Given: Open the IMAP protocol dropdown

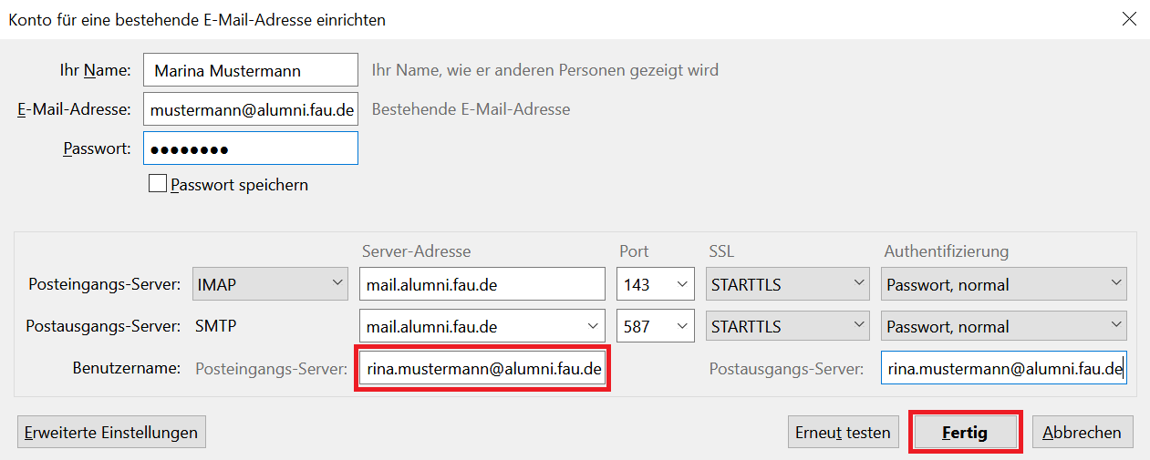Looking at the screenshot, I should [x=270, y=284].
